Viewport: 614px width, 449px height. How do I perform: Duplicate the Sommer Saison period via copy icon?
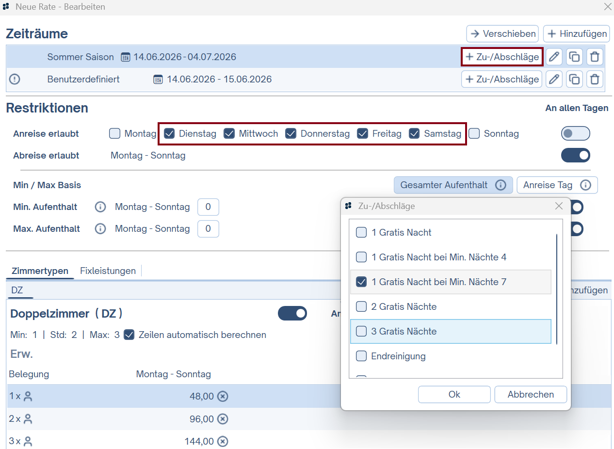point(575,57)
